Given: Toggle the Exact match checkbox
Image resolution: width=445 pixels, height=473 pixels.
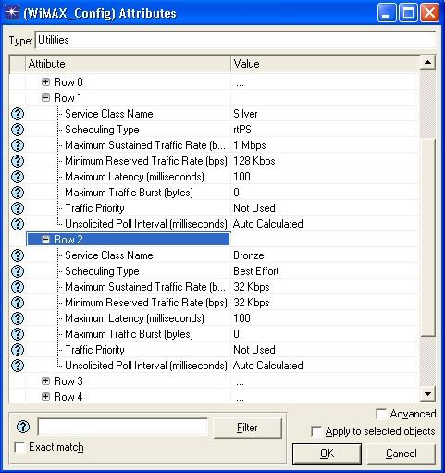Looking at the screenshot, I should pos(19,447).
